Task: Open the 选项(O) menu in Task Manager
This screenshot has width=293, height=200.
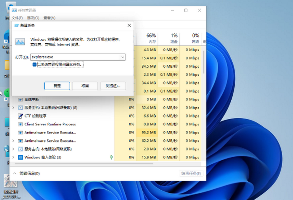Action: 33,18
